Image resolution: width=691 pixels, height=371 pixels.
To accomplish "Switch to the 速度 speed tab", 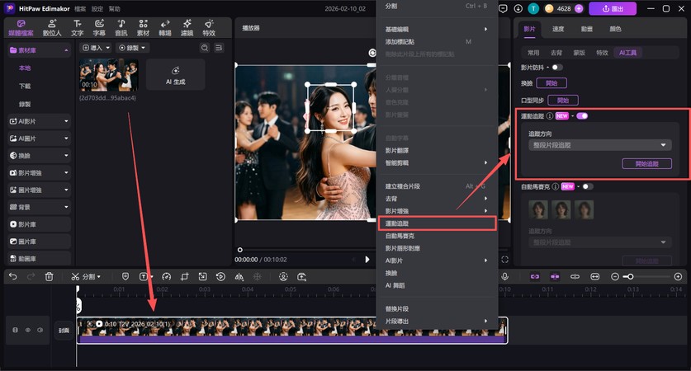I will (x=558, y=29).
